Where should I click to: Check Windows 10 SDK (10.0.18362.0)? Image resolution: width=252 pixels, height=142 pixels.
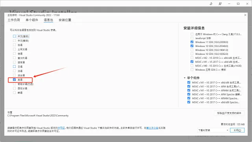pyautogui.click(x=192, y=54)
